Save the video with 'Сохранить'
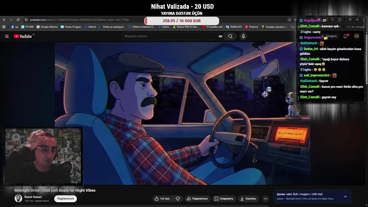Screen dimensions: 368x207 [224, 199]
